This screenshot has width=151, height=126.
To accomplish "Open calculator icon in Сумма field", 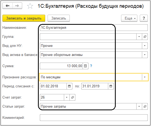I will click(86, 66).
